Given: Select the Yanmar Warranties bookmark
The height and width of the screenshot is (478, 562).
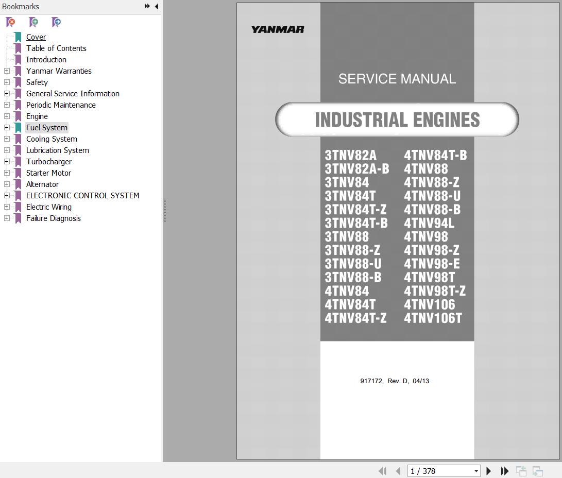Looking at the screenshot, I should [x=59, y=71].
